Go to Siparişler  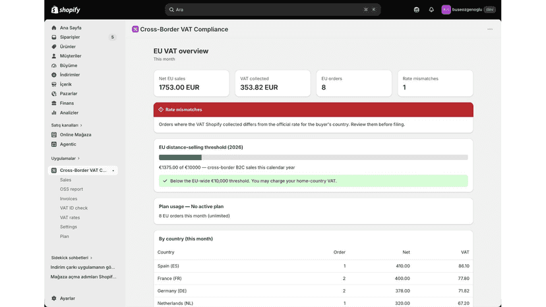[x=70, y=38]
